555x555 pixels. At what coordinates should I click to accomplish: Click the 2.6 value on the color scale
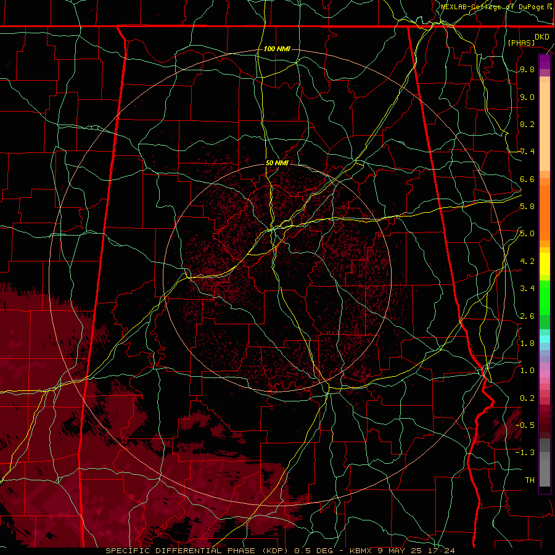(x=527, y=316)
